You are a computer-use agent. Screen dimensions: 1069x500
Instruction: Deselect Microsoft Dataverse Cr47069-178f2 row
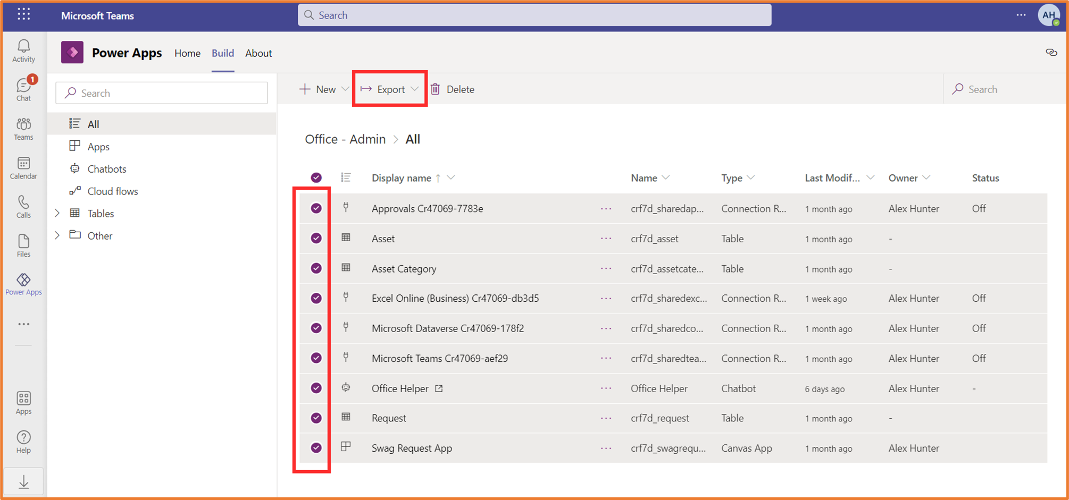tap(316, 328)
